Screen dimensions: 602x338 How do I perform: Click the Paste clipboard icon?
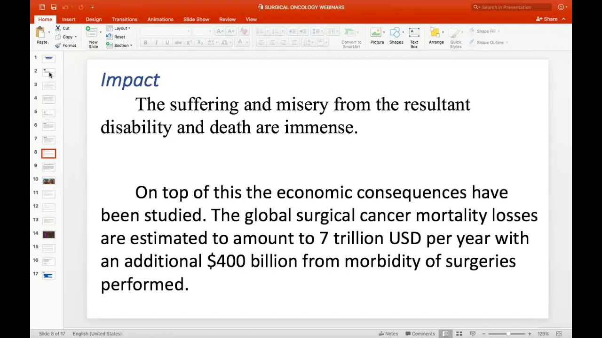40,32
